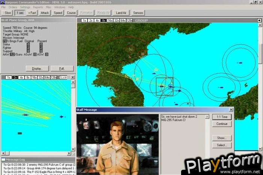Close the Staff Message dialog
Viewport: 263px width, 175px height.
(x=231, y=109)
